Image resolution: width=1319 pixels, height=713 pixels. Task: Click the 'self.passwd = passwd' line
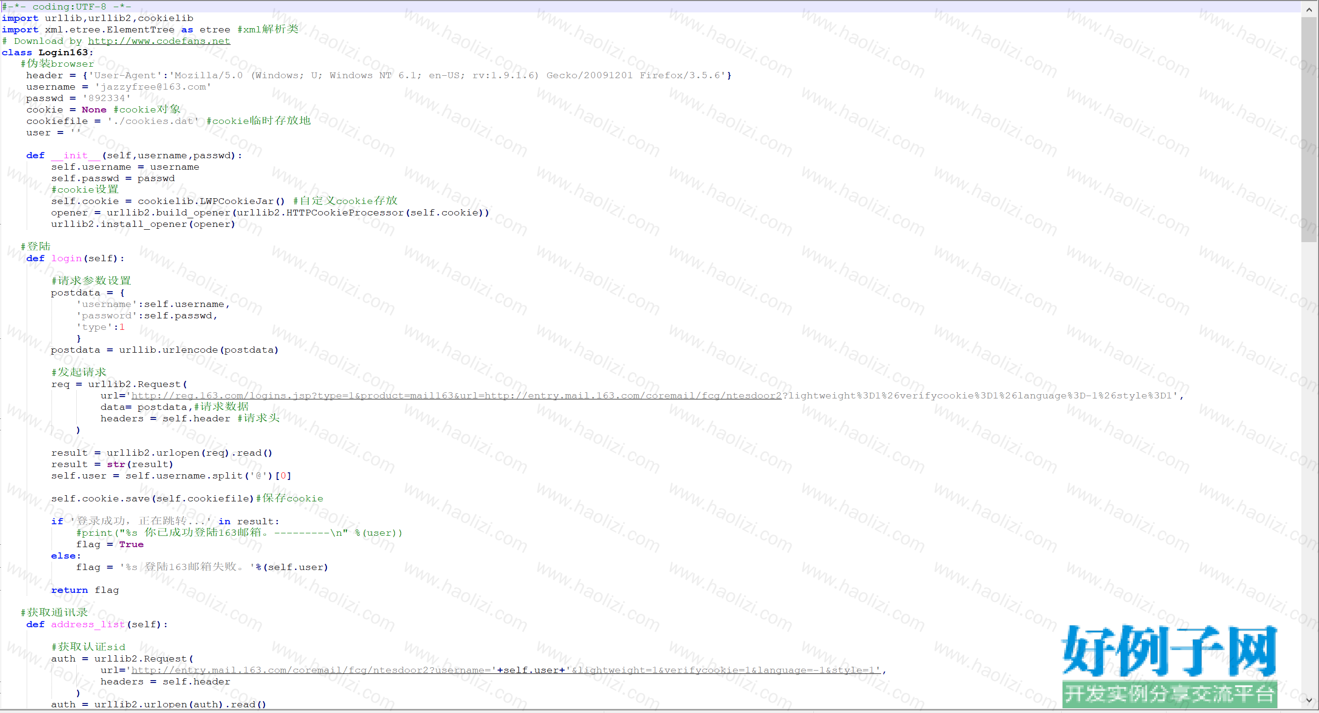coord(112,178)
